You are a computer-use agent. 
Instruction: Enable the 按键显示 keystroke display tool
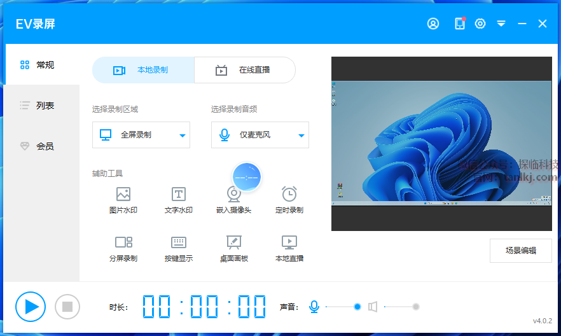179,242
